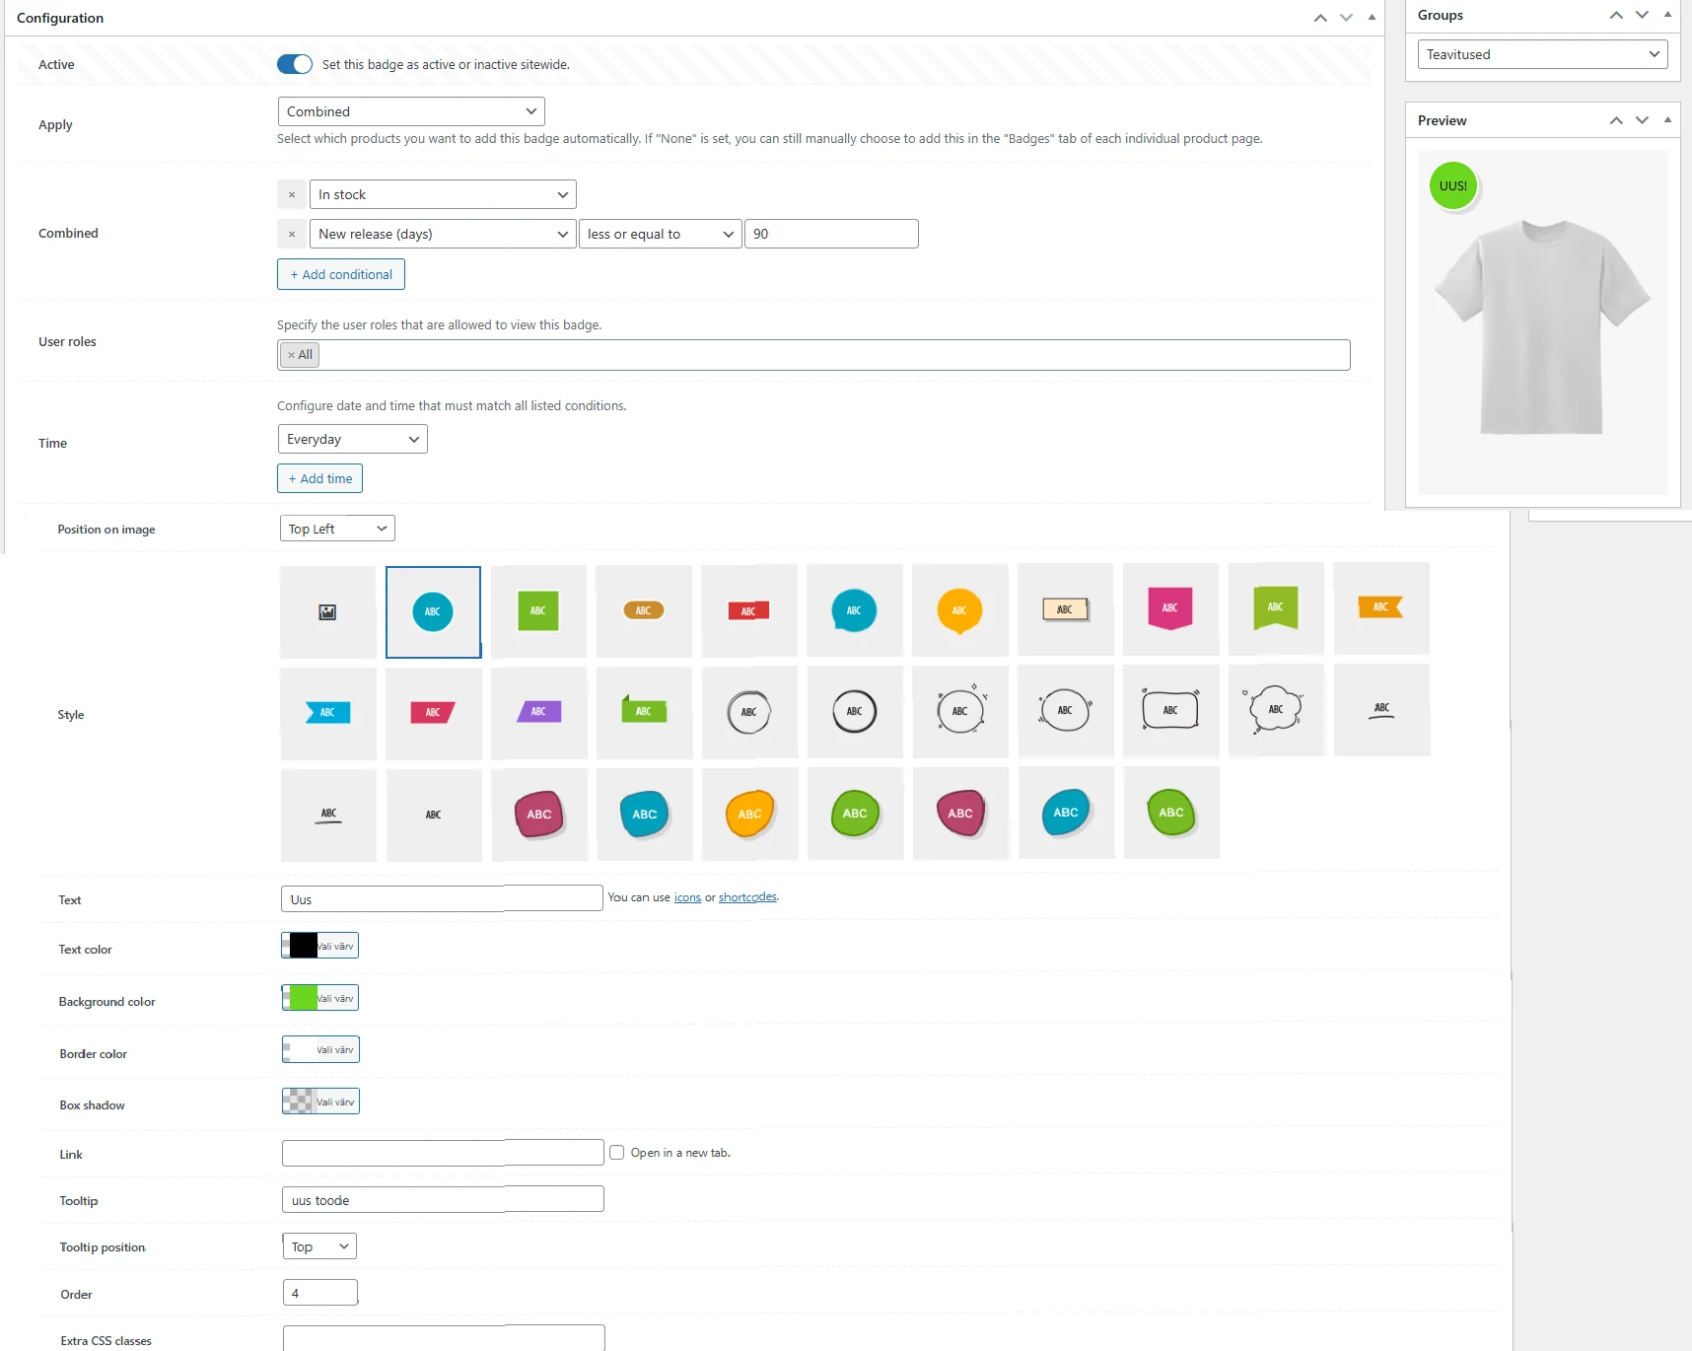
Task: Pick the pink pentagon ABC badge style
Action: click(x=1169, y=608)
